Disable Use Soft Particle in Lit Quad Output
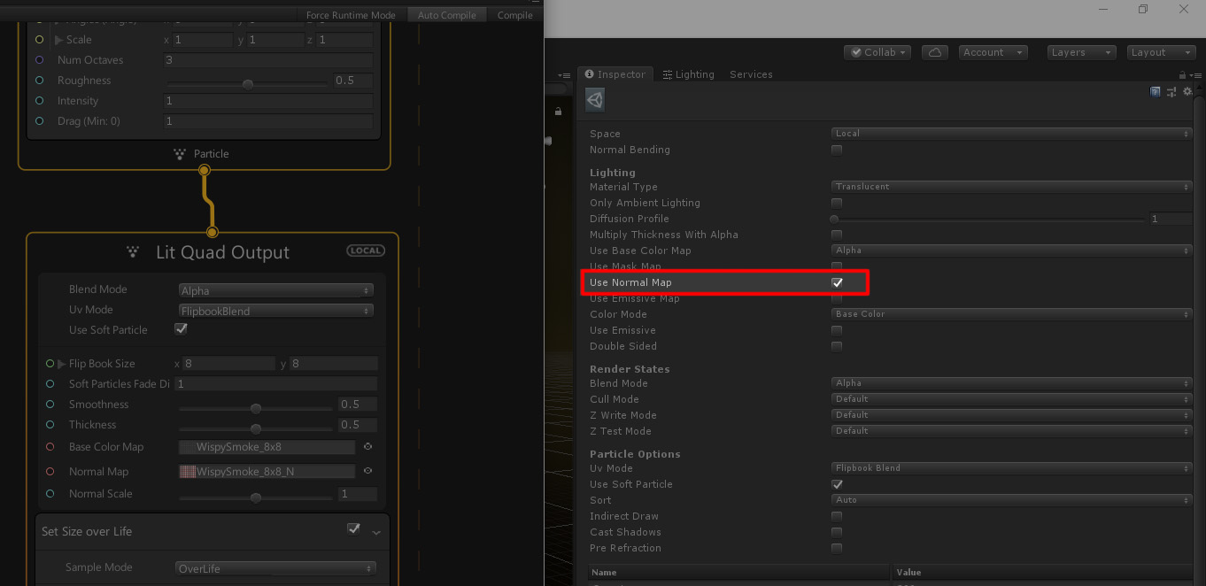This screenshot has height=586, width=1206. (x=181, y=329)
